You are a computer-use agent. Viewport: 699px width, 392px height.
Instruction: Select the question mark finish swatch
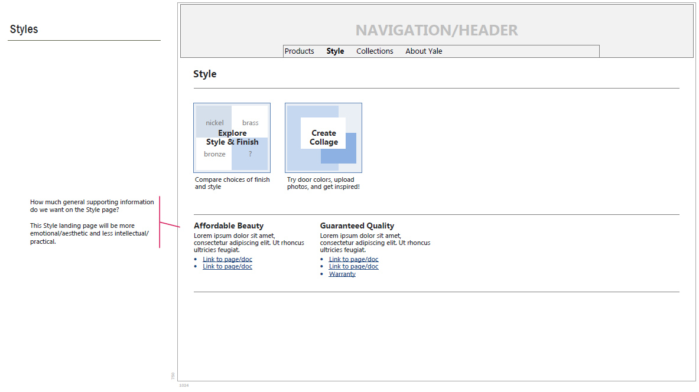pyautogui.click(x=250, y=154)
